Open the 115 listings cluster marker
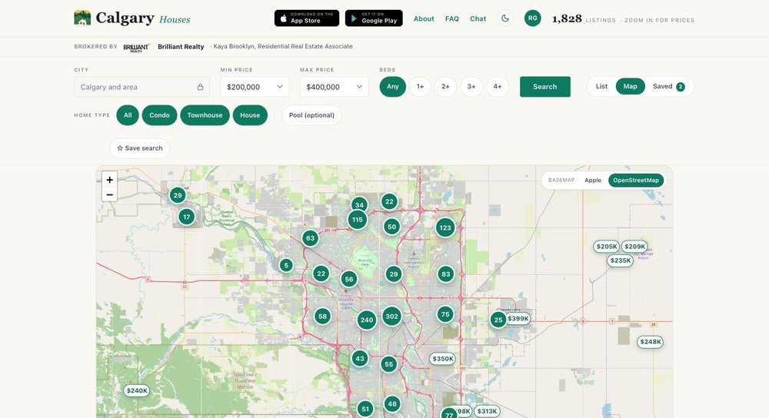 pyautogui.click(x=358, y=220)
